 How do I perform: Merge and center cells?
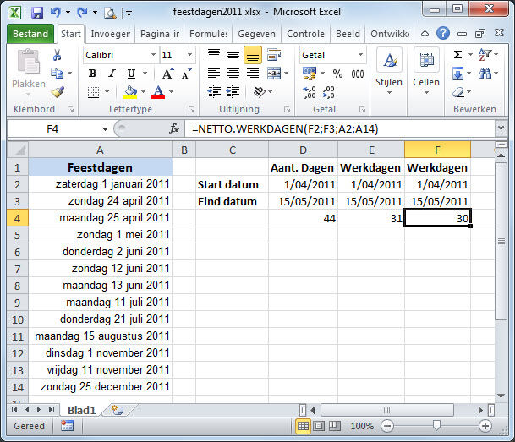(274, 74)
